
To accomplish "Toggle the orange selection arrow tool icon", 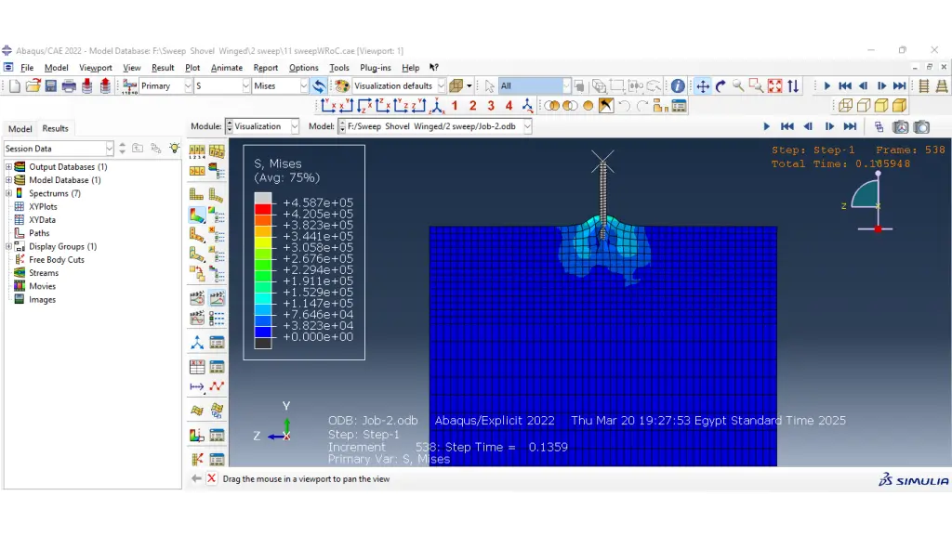I will click(x=606, y=106).
